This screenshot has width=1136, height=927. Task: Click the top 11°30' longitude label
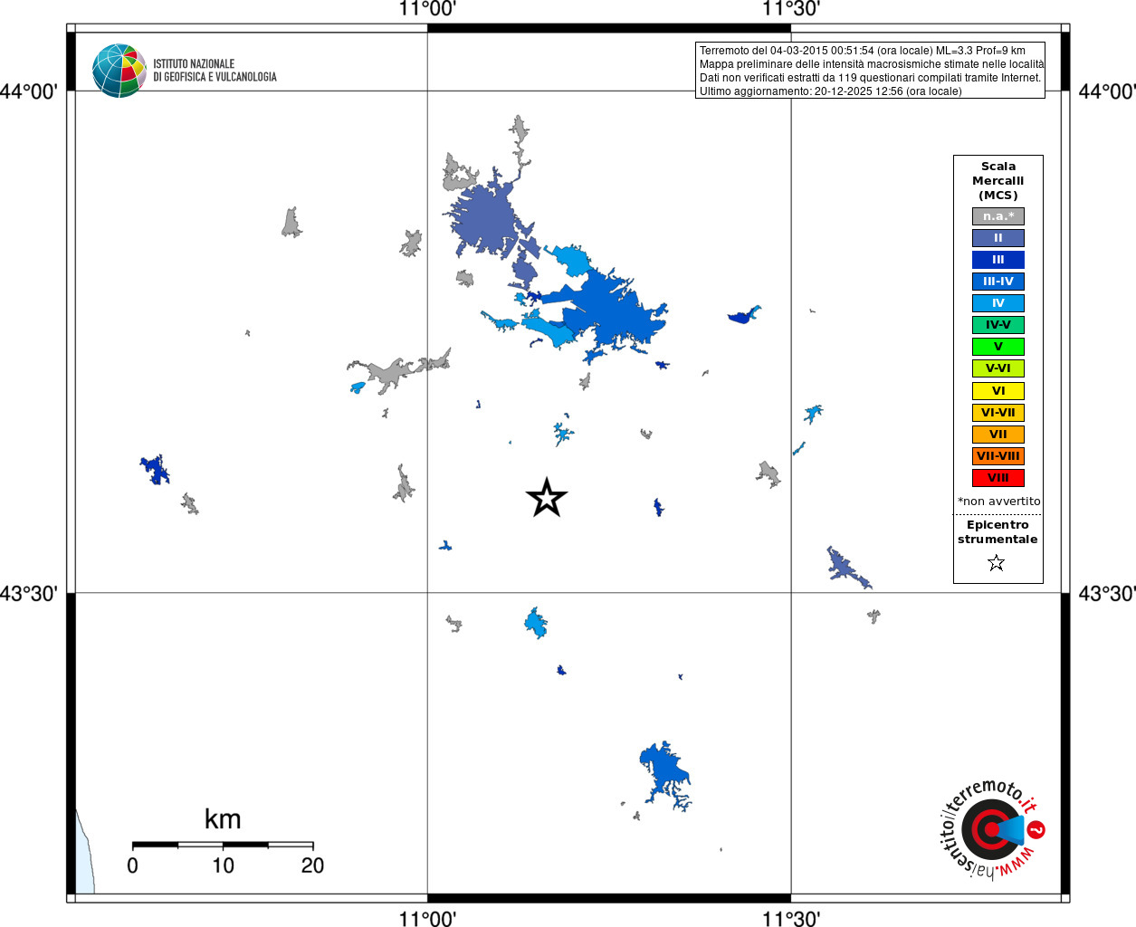791,10
